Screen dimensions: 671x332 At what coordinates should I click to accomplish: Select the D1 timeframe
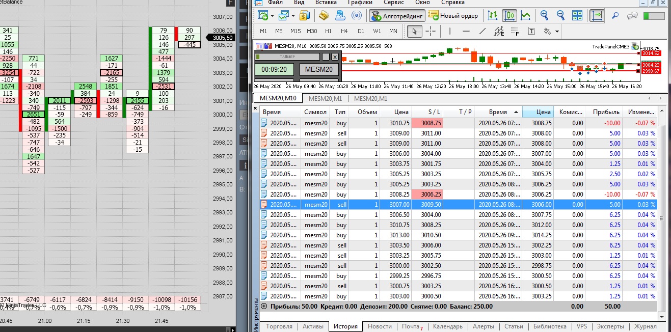361,31
